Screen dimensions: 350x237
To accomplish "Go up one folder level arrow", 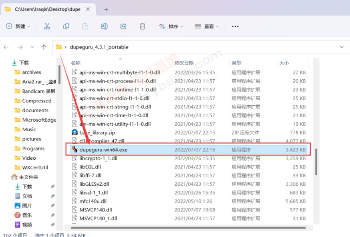I will tap(44, 47).
